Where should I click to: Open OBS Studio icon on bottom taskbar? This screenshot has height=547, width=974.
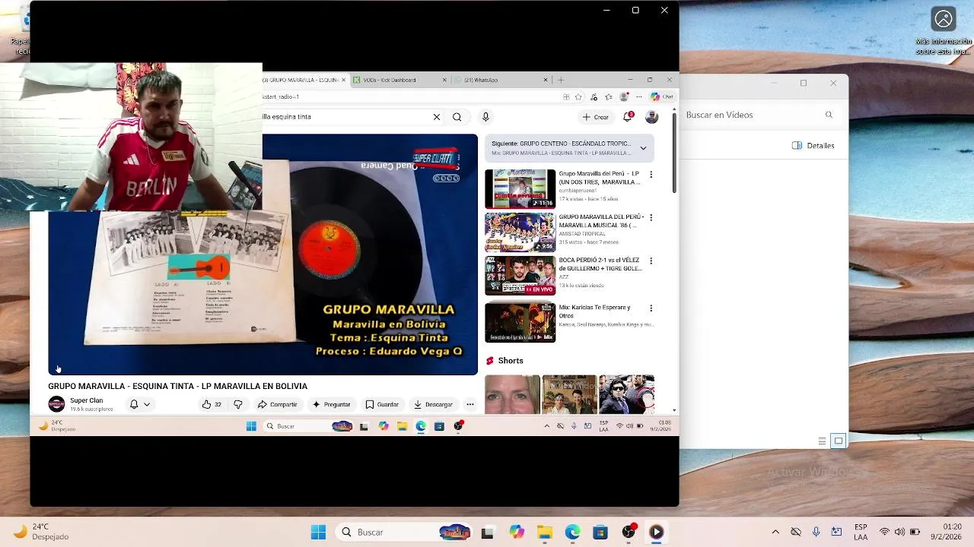coord(629,533)
